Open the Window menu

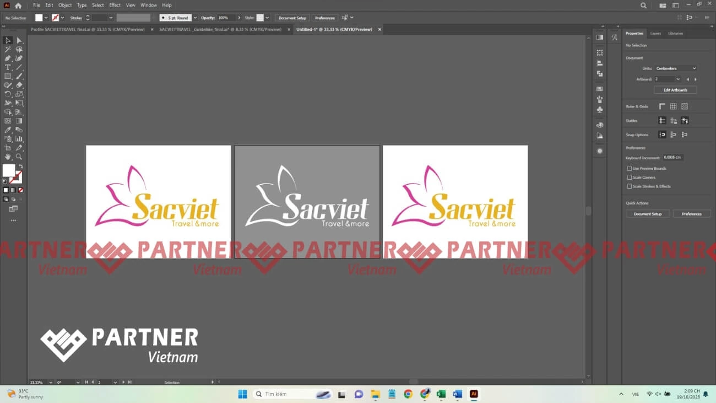149,5
